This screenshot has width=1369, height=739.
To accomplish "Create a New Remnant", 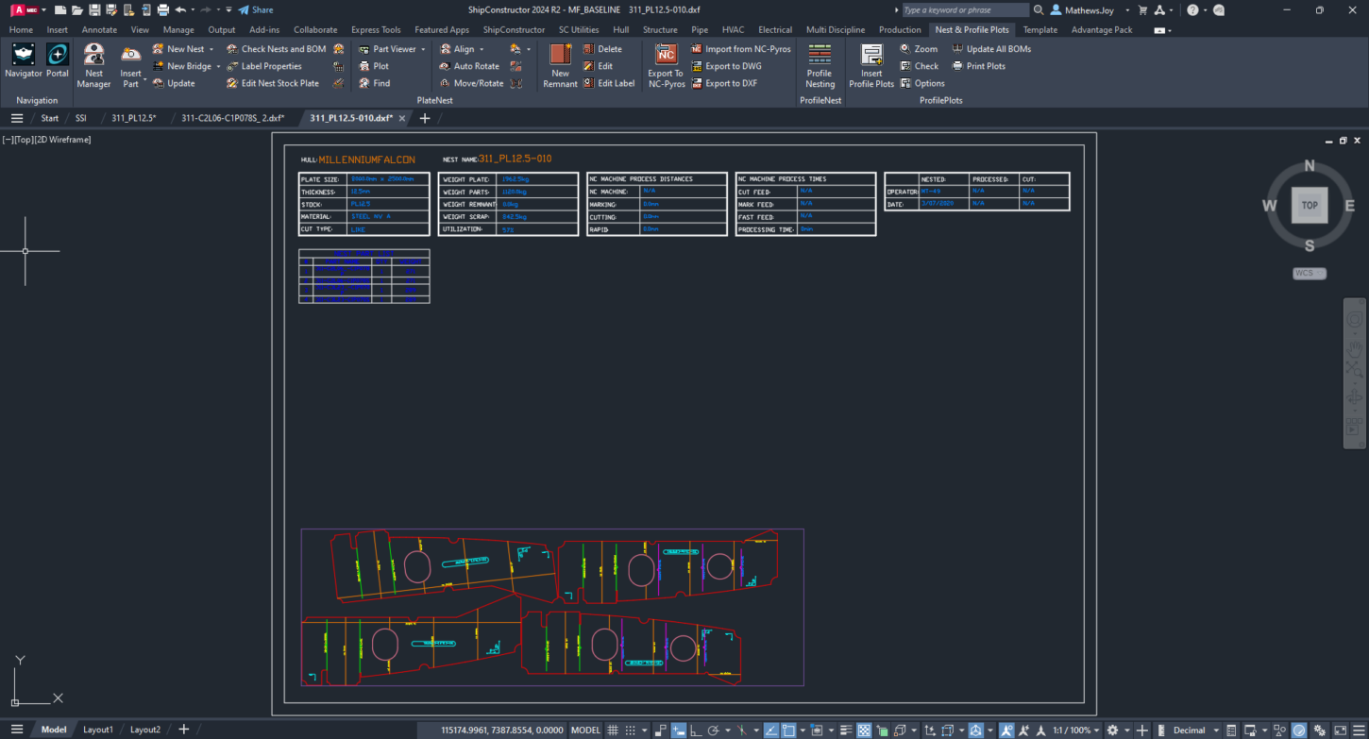I will pyautogui.click(x=560, y=64).
